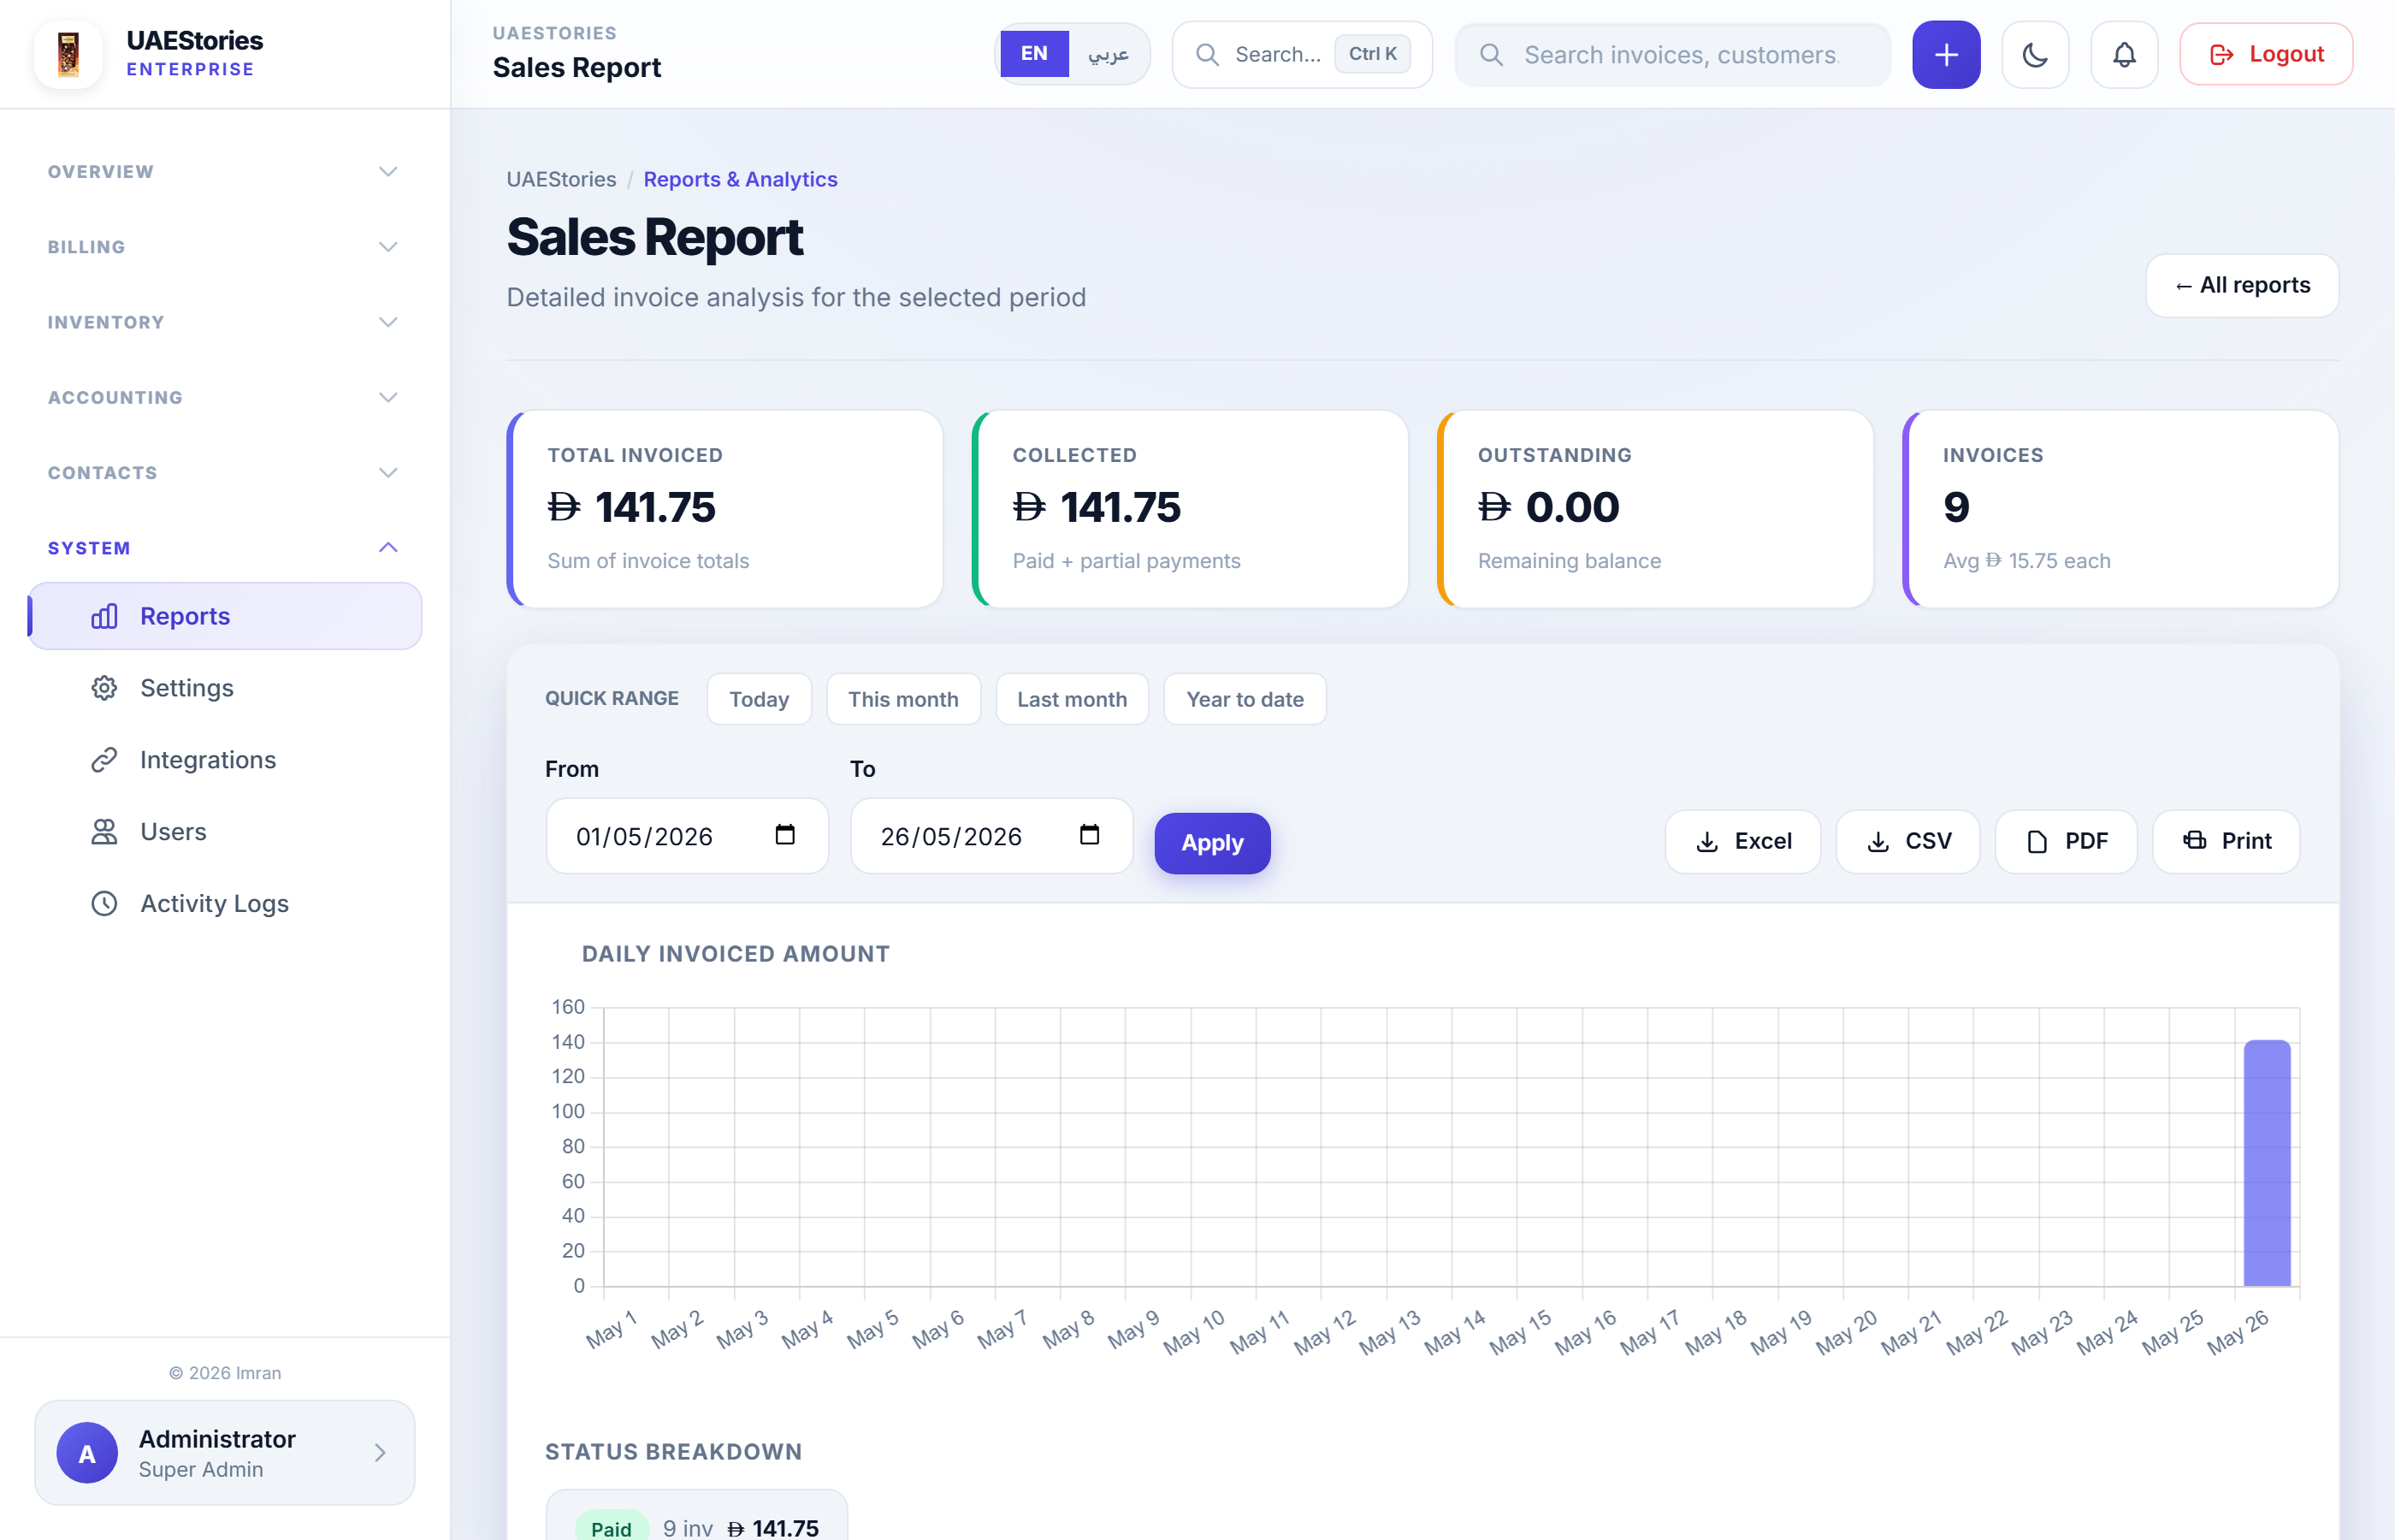Viewport: 2395px width, 1540px height.
Task: Click the magnifier icon in invoices search
Action: point(1492,54)
